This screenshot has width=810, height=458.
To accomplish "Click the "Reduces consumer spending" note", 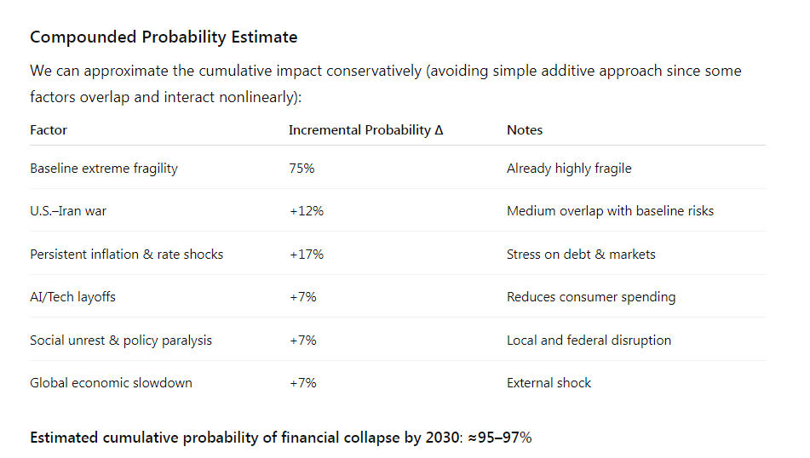I will click(591, 297).
